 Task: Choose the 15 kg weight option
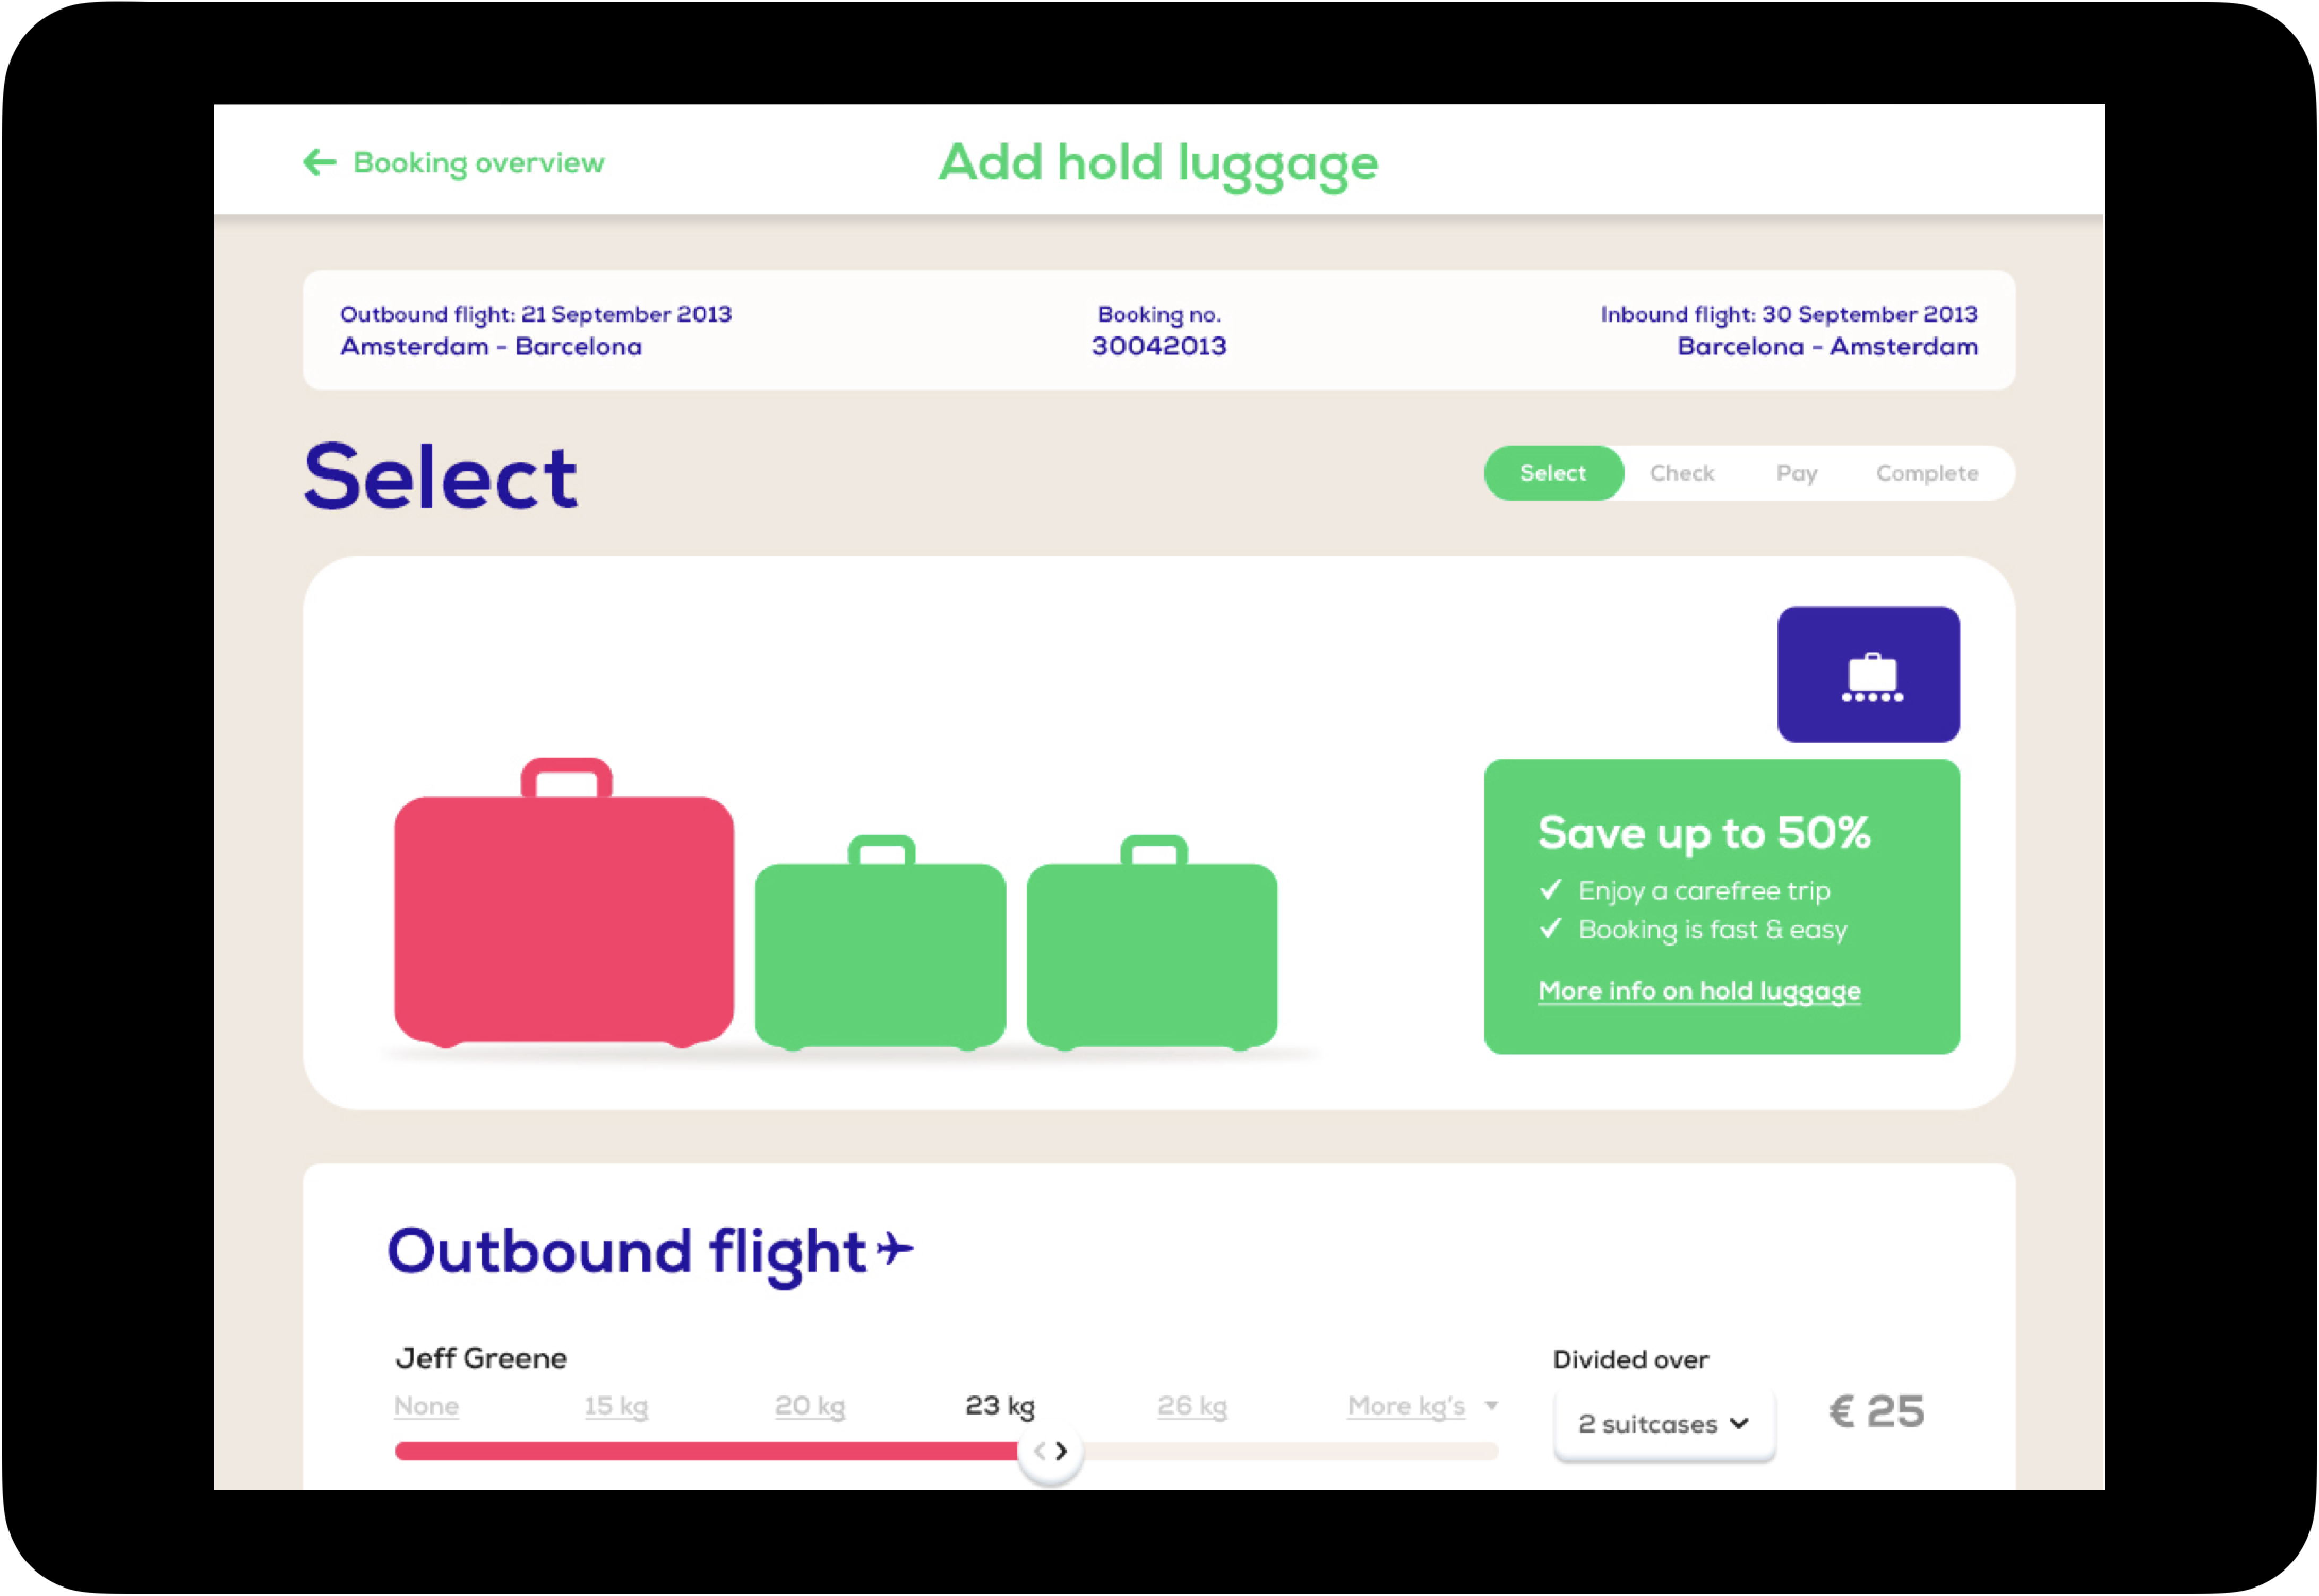615,1406
